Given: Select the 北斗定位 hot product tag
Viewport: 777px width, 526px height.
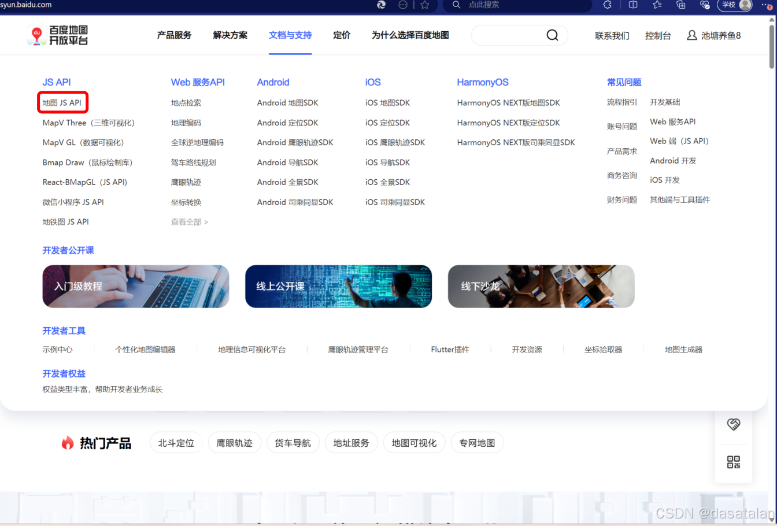Looking at the screenshot, I should 176,443.
